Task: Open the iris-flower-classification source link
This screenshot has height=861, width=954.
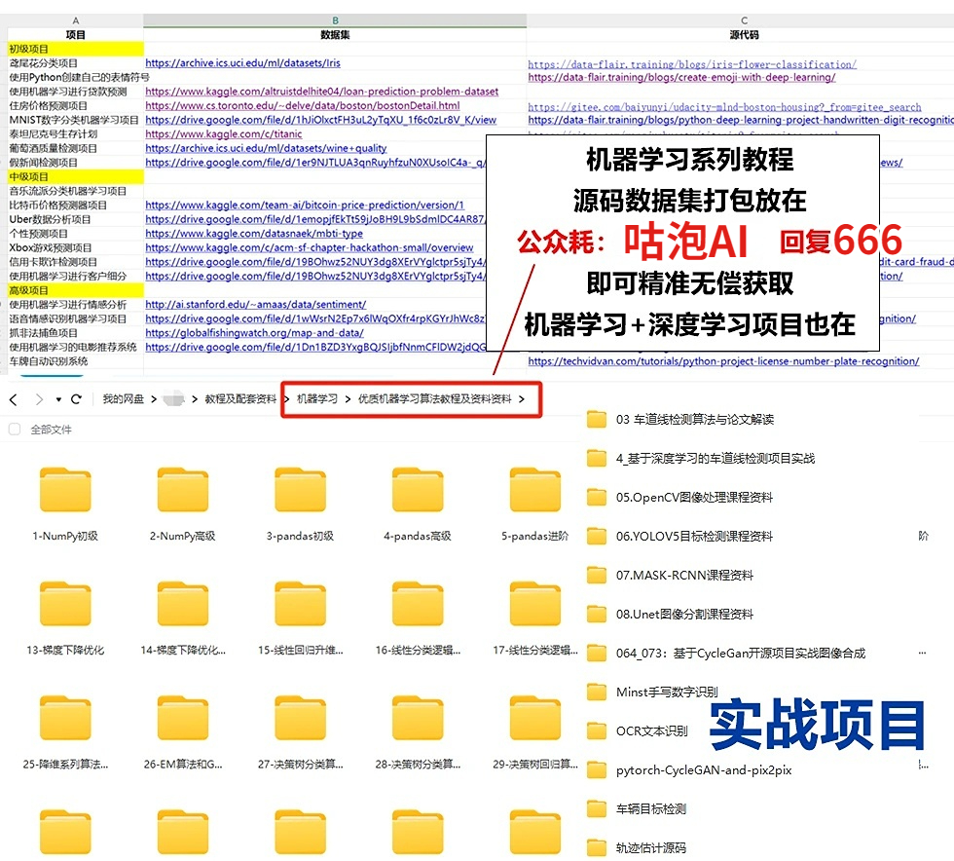Action: pos(692,64)
